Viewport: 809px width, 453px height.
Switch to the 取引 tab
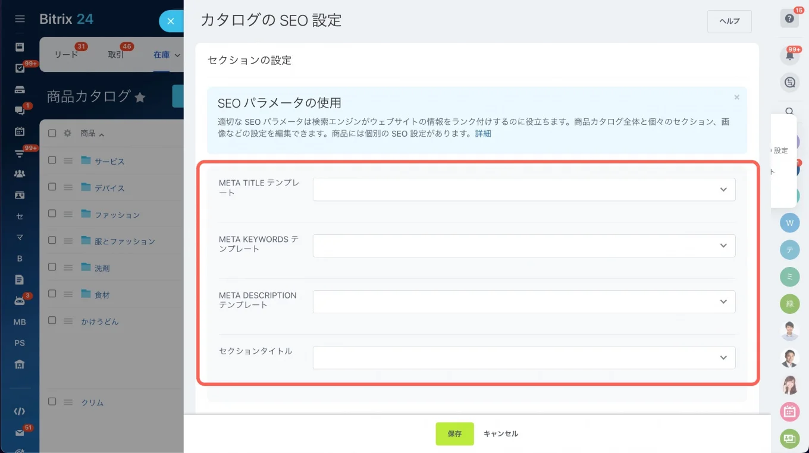click(x=115, y=55)
